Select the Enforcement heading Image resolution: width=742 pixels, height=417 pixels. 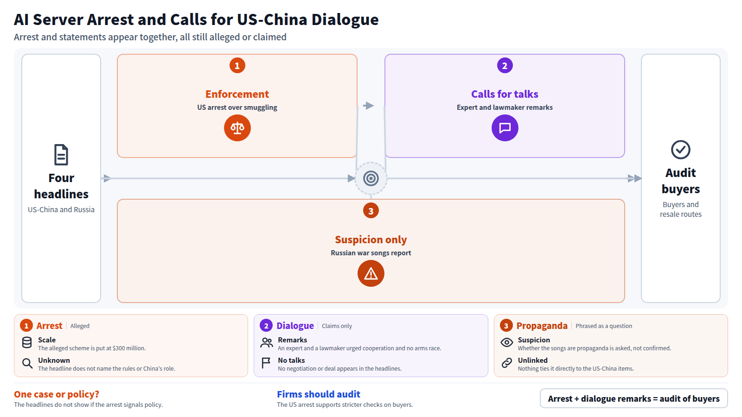237,94
